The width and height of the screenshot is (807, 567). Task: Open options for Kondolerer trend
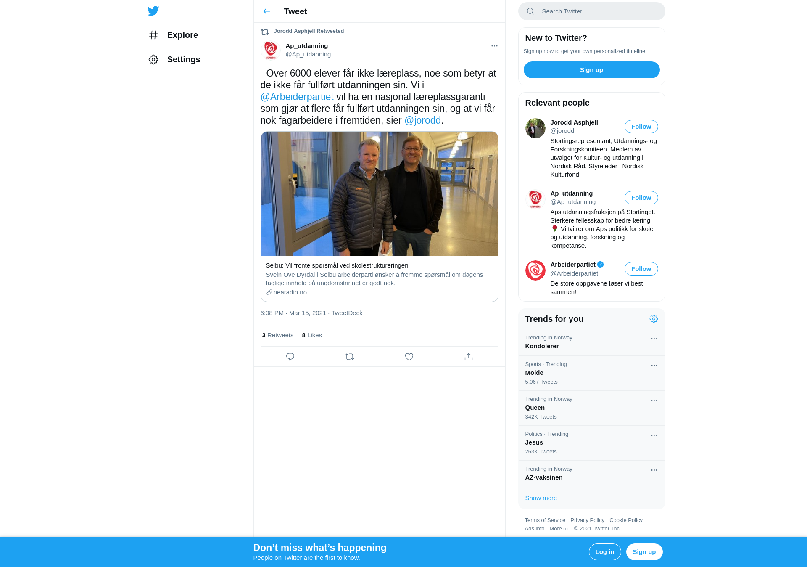click(x=654, y=339)
